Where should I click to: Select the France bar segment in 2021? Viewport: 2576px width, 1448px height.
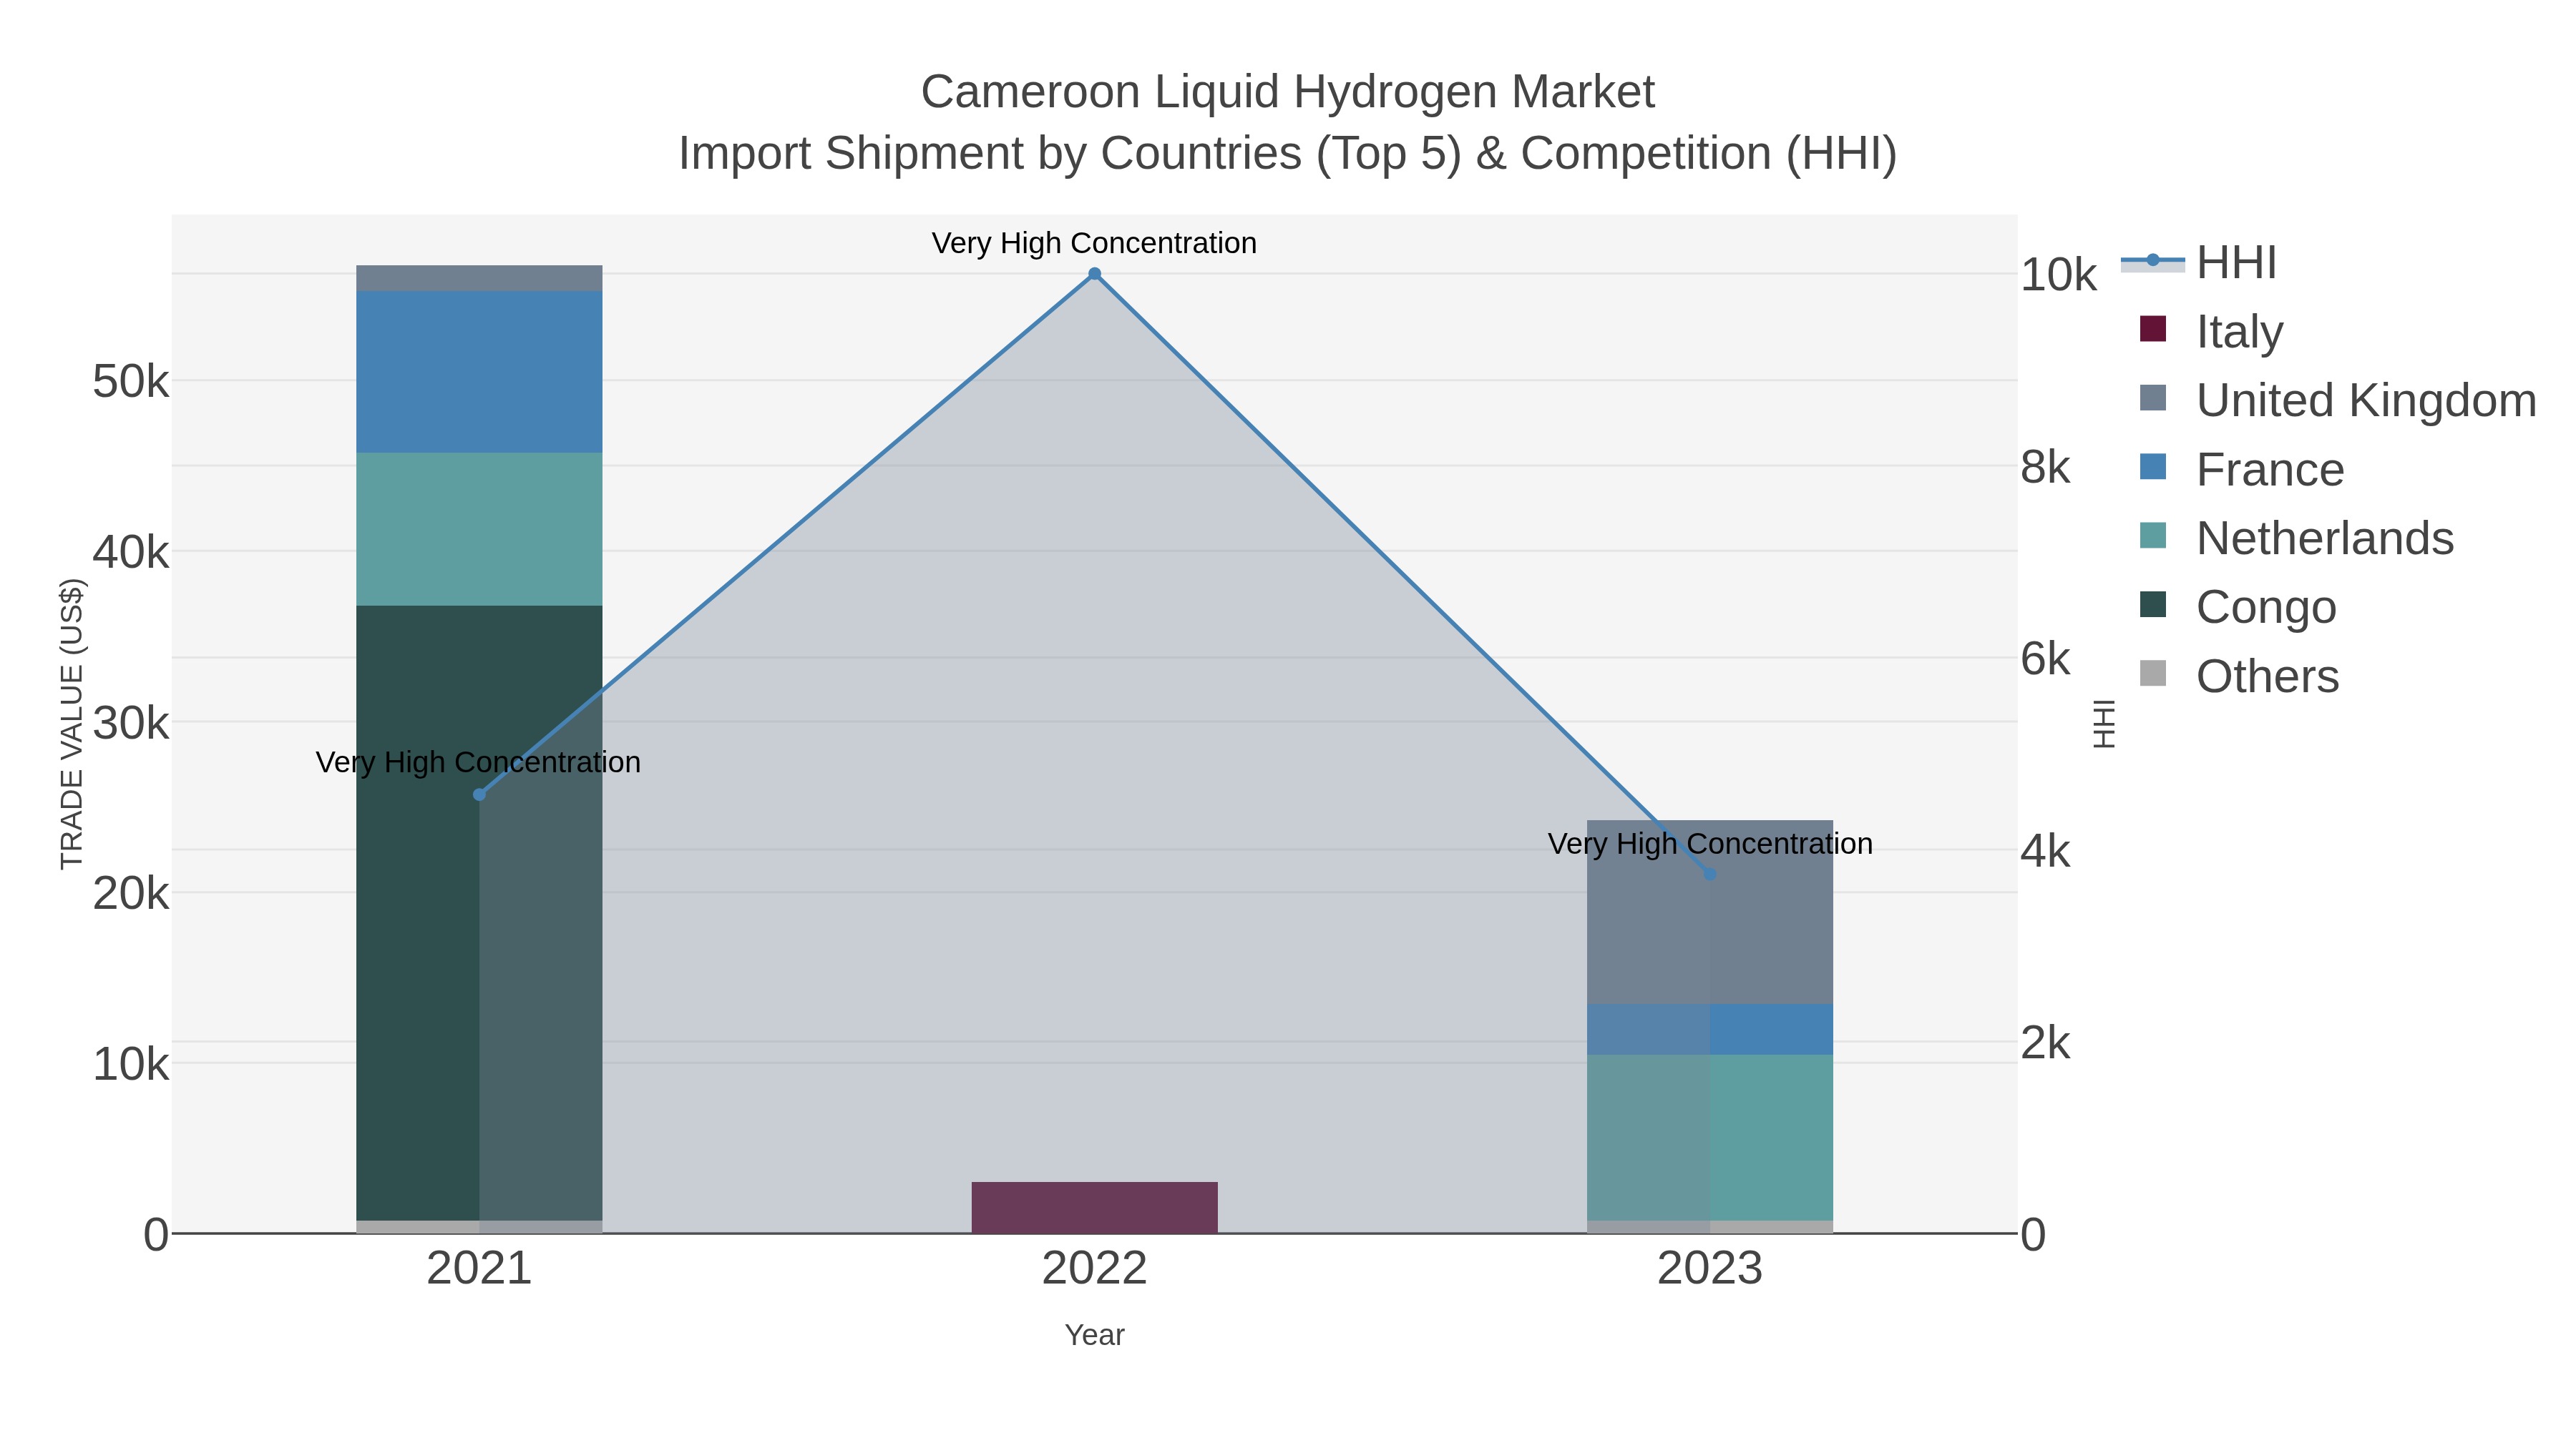coord(479,372)
